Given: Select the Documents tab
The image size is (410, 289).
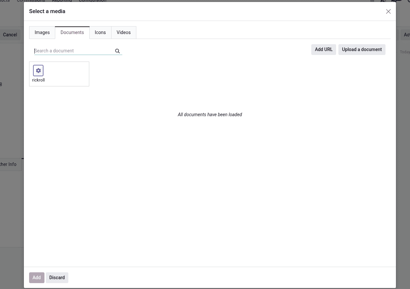Looking at the screenshot, I should (x=72, y=32).
